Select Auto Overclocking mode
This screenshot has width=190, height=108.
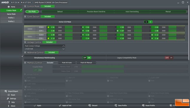132,11
